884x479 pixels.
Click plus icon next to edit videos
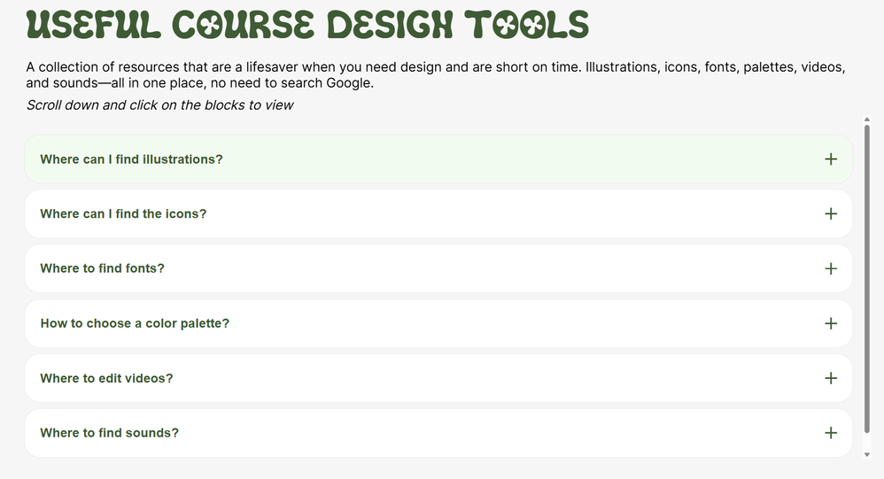(830, 378)
